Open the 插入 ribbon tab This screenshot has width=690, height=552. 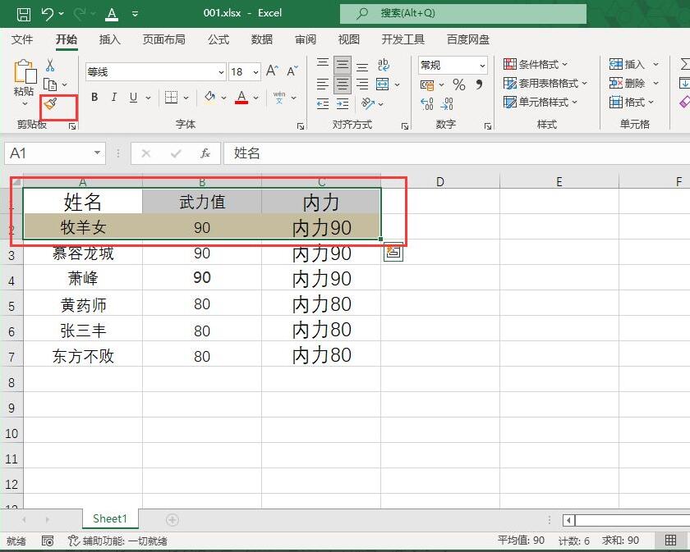(x=109, y=39)
